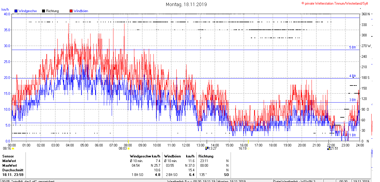Click the MaxWert row header
Image resolution: width=380 pixels, height=182 pixels.
[x=10, y=165]
